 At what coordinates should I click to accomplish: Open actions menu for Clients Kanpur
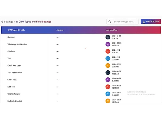[x=57, y=94]
